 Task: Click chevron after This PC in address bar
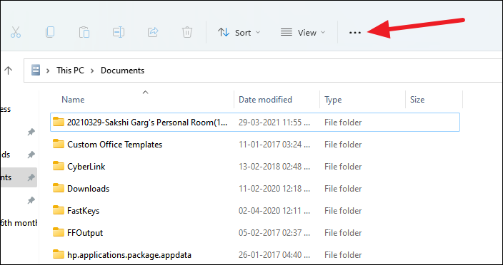click(x=92, y=71)
